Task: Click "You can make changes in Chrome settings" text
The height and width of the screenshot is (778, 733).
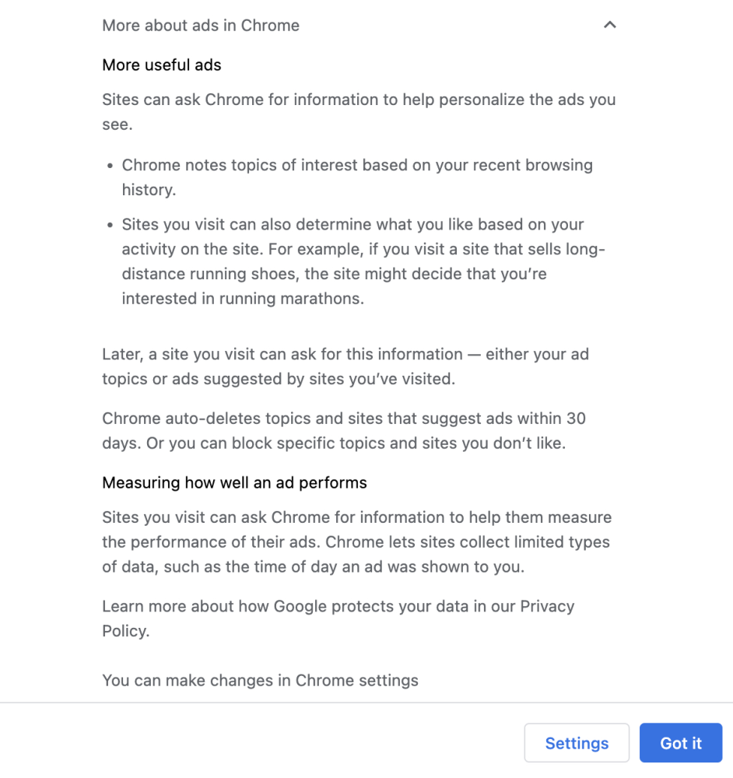Action: point(260,681)
